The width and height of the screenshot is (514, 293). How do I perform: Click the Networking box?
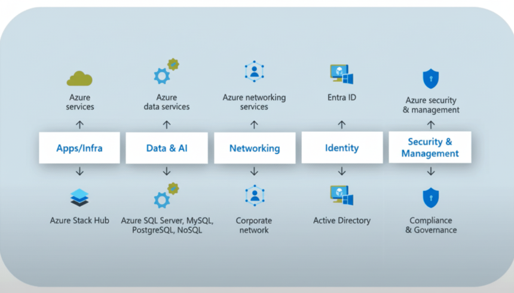tap(254, 148)
